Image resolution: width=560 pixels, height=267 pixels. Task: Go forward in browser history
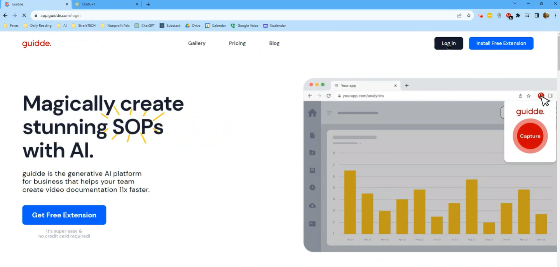click(x=15, y=16)
